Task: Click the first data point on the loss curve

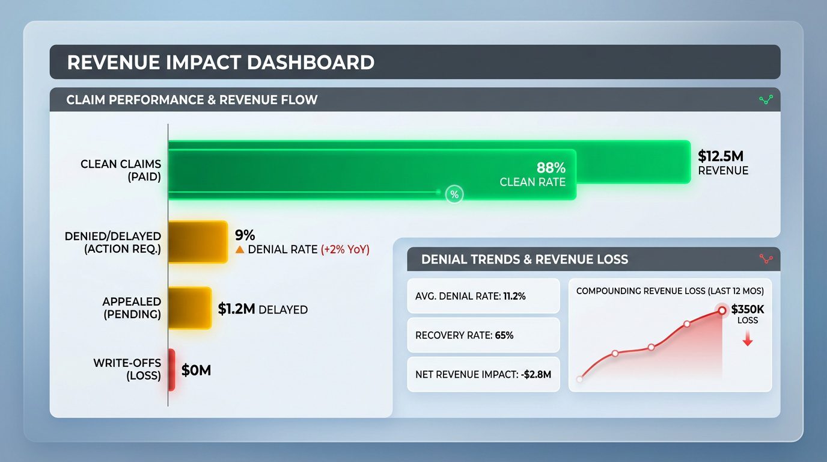Action: coord(580,379)
